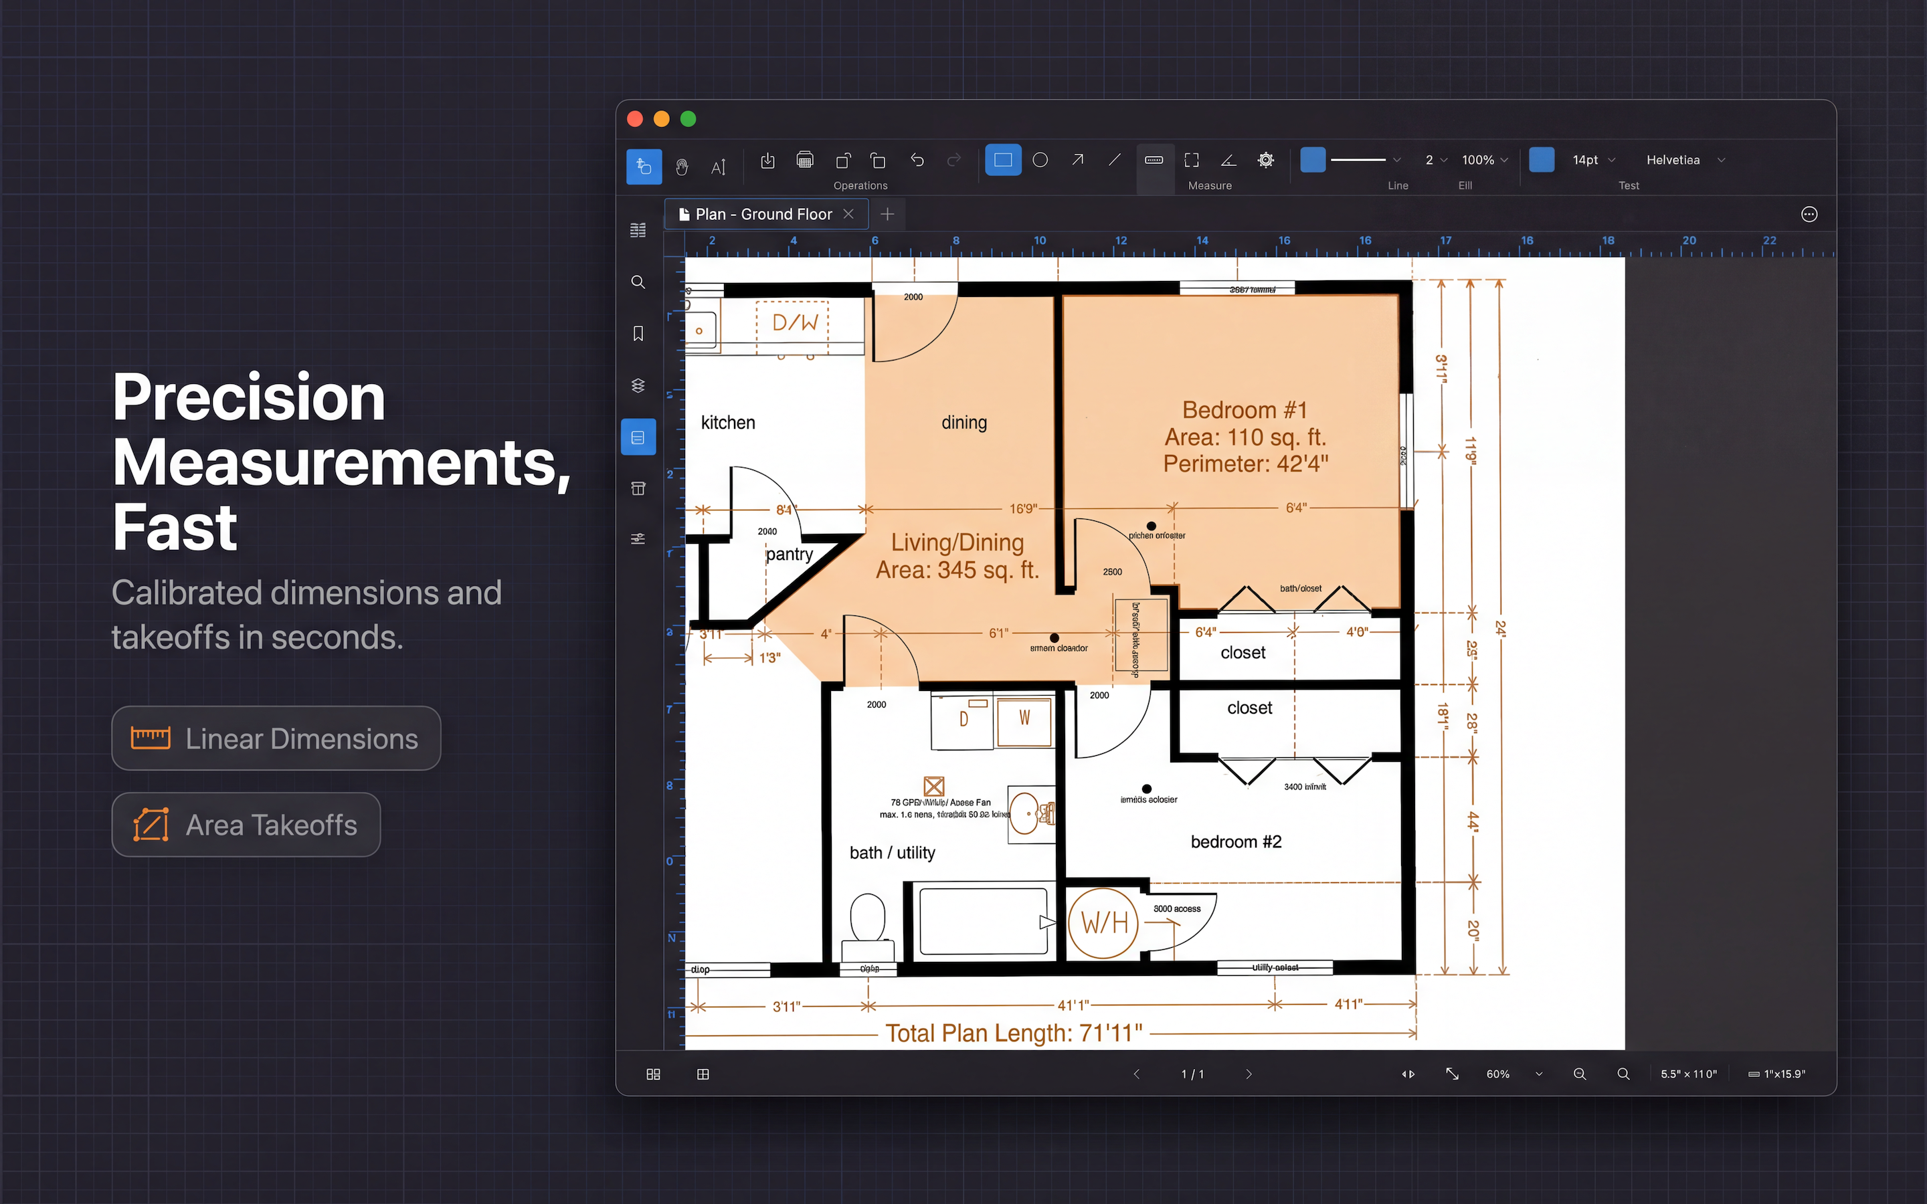
Task: Toggle the hand pan tool
Action: click(x=682, y=167)
